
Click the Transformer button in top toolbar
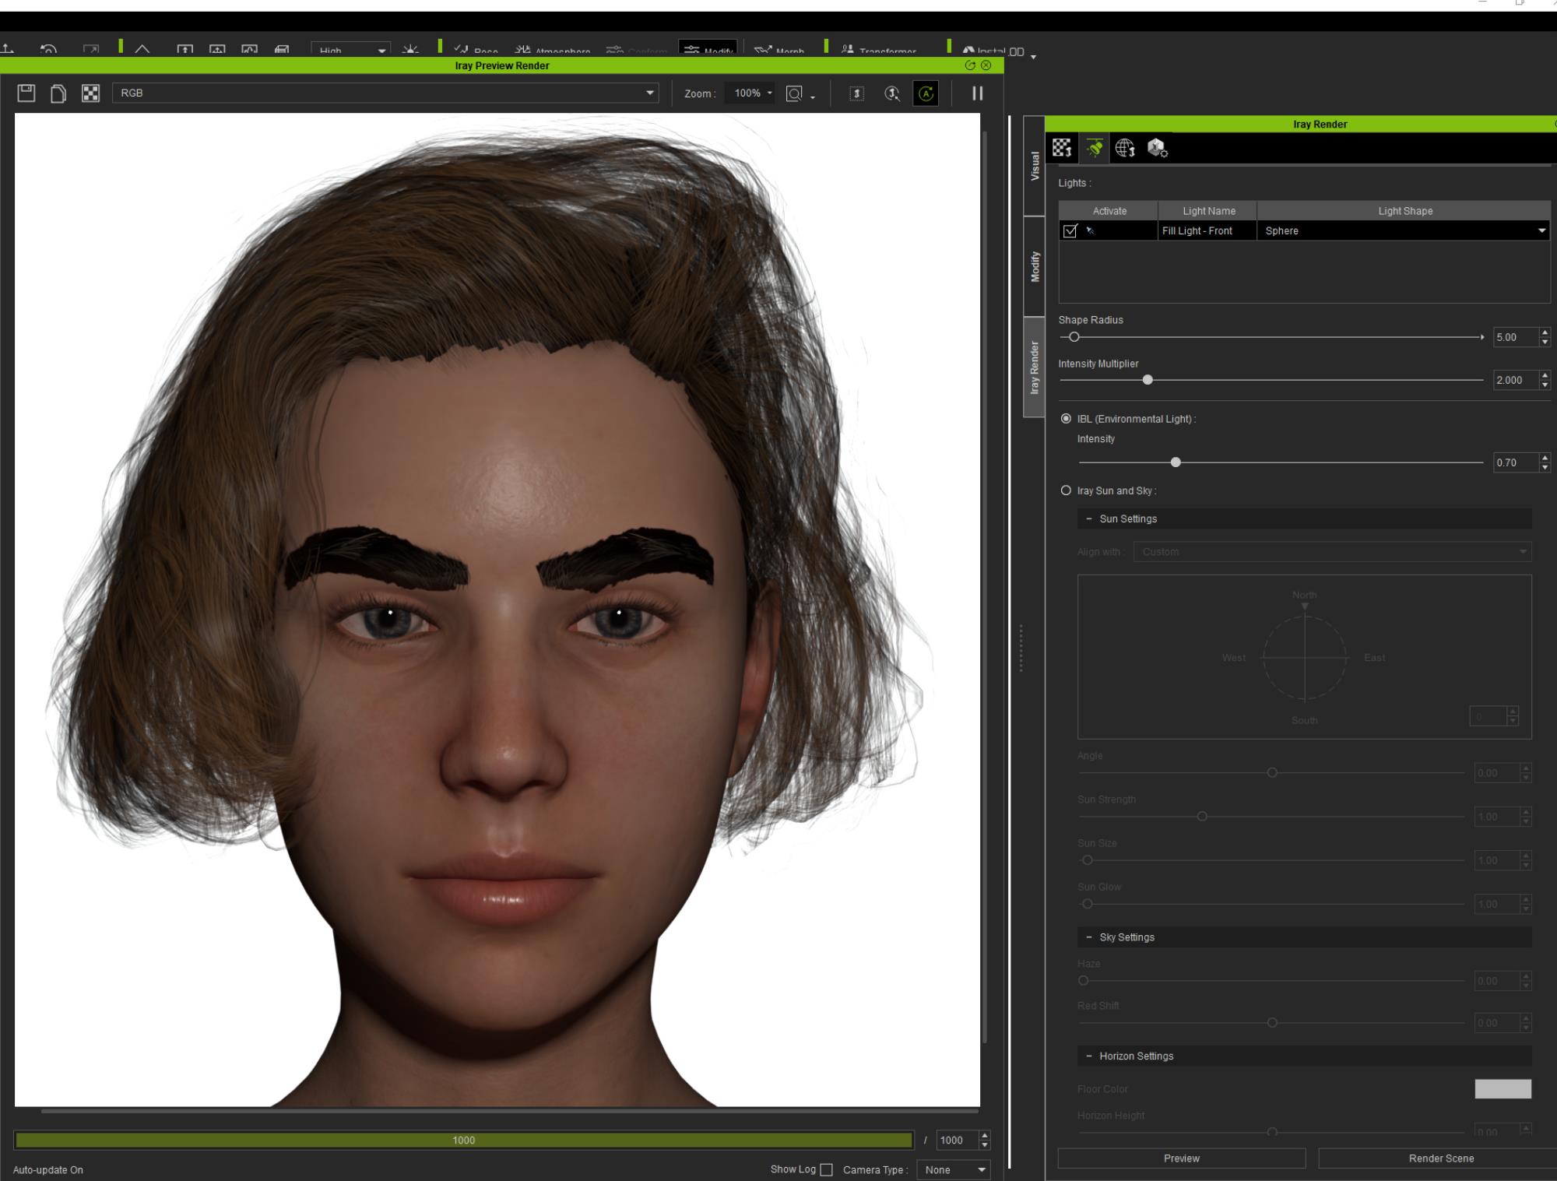coord(879,50)
